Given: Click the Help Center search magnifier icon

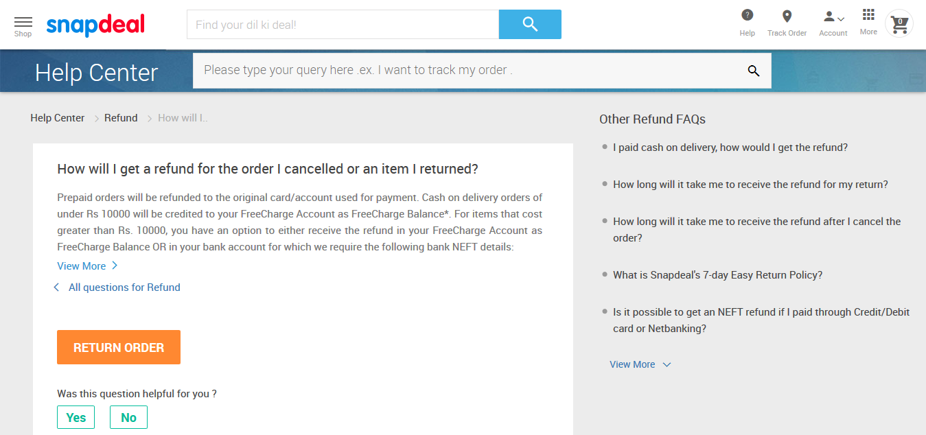Looking at the screenshot, I should [x=753, y=70].
